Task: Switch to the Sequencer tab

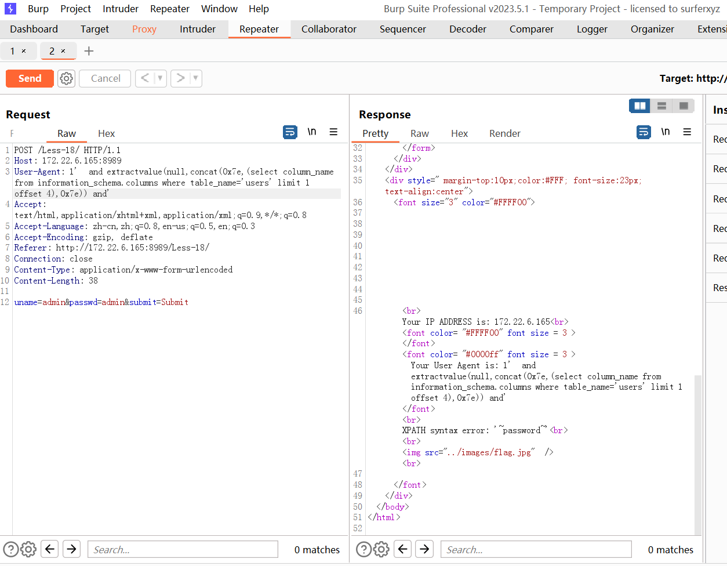Action: [x=403, y=29]
